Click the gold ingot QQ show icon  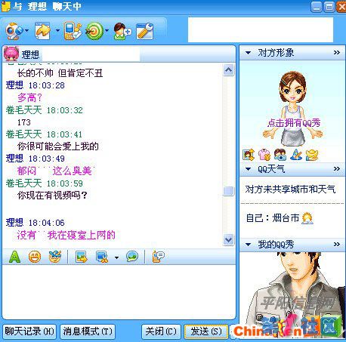312,155
